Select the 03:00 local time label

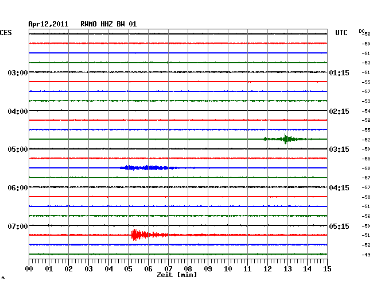tap(18, 72)
